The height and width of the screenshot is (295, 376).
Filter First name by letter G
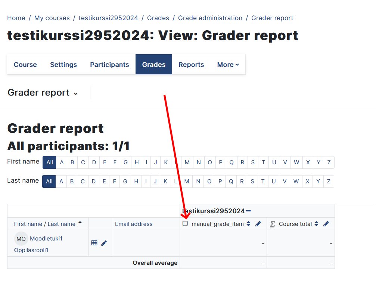click(125, 162)
